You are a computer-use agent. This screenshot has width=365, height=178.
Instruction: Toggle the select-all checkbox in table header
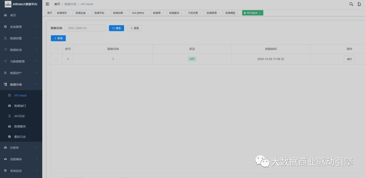coord(56,49)
